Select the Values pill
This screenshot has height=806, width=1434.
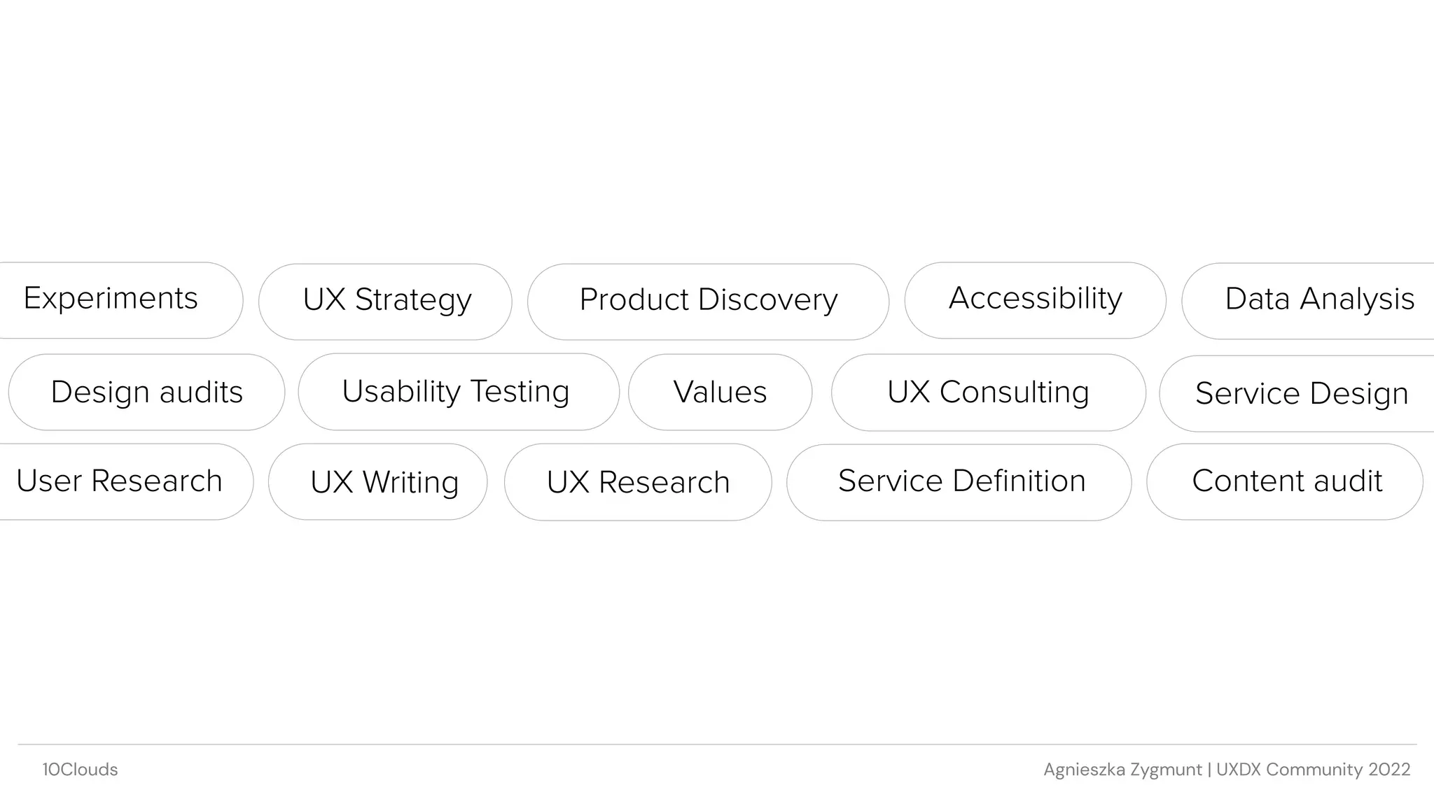(x=720, y=392)
